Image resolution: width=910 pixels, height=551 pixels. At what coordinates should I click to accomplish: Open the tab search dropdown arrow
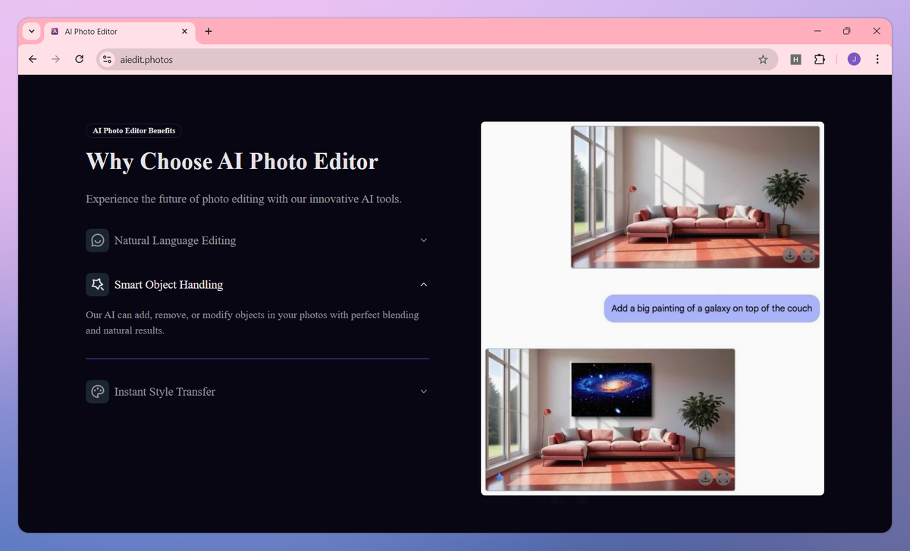(32, 32)
